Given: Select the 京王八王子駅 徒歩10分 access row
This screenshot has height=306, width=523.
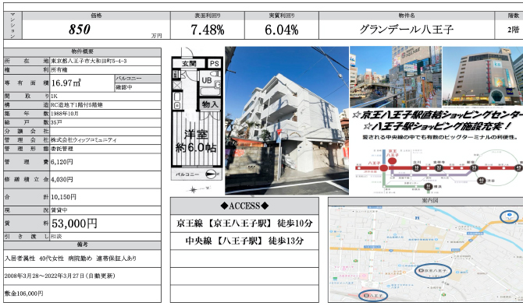Looking at the screenshot, I should 244,223.
